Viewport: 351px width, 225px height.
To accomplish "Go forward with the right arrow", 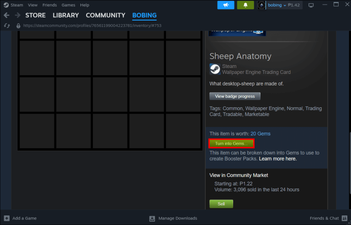I will click(x=17, y=15).
